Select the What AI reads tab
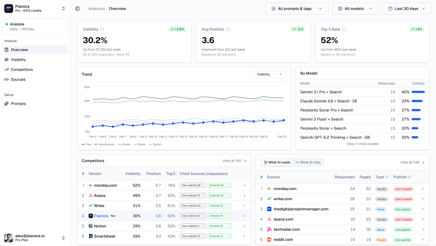The width and height of the screenshot is (436, 246). click(x=277, y=162)
